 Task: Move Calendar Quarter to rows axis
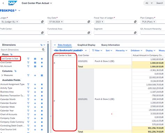35,103
